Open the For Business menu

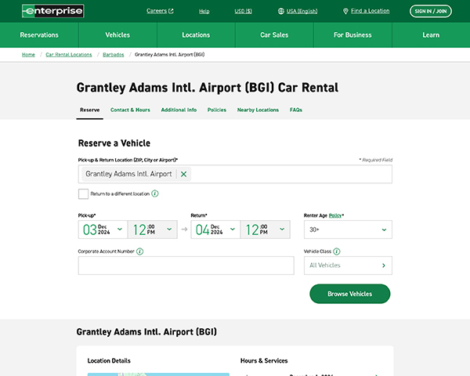coord(352,35)
